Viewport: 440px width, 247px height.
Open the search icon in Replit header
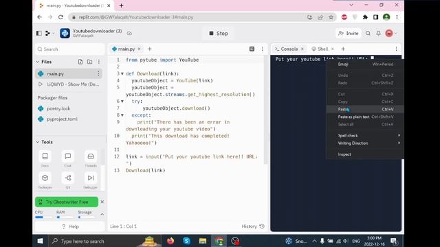[x=368, y=34]
